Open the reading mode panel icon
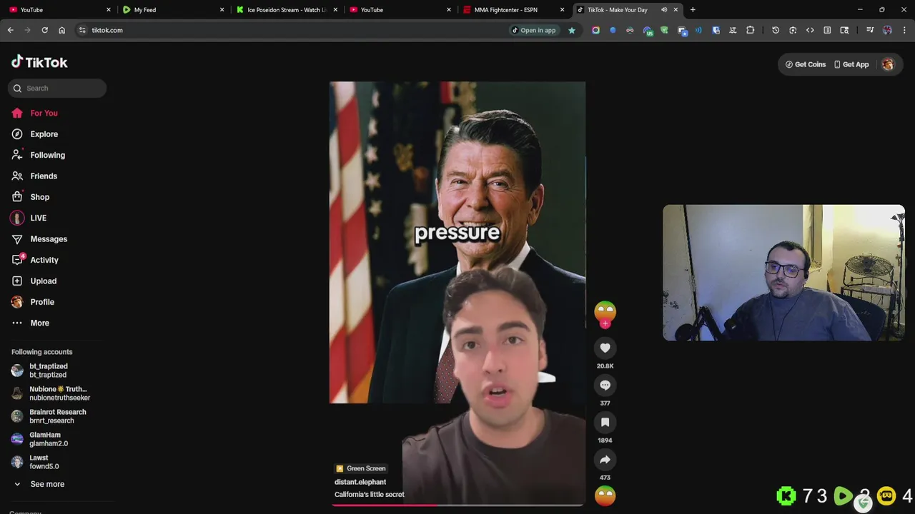915x514 pixels. [827, 30]
